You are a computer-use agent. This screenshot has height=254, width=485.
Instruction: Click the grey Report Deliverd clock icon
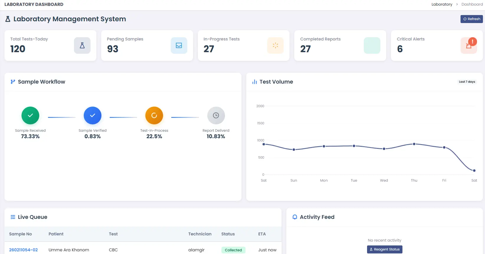(x=216, y=115)
